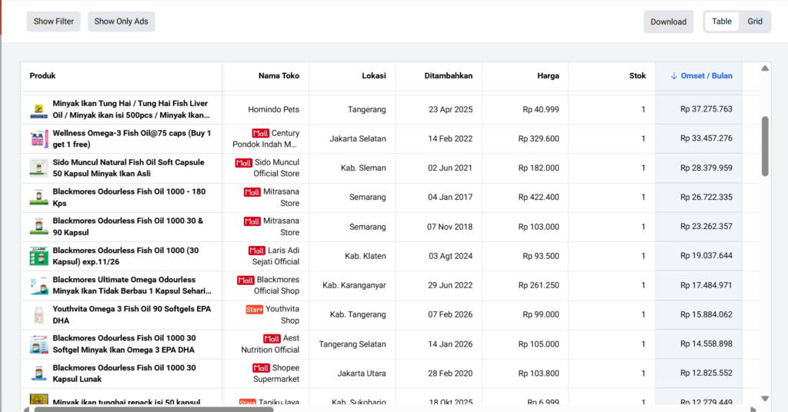Click Mall badge in Blackmores 30 & 90 Kapsul row
This screenshot has width=788, height=412.
click(x=252, y=221)
